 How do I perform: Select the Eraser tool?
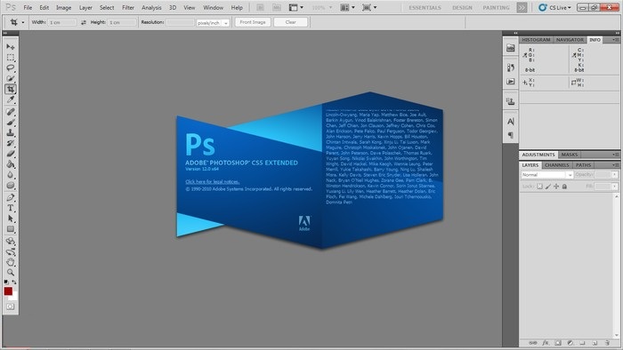[11, 154]
